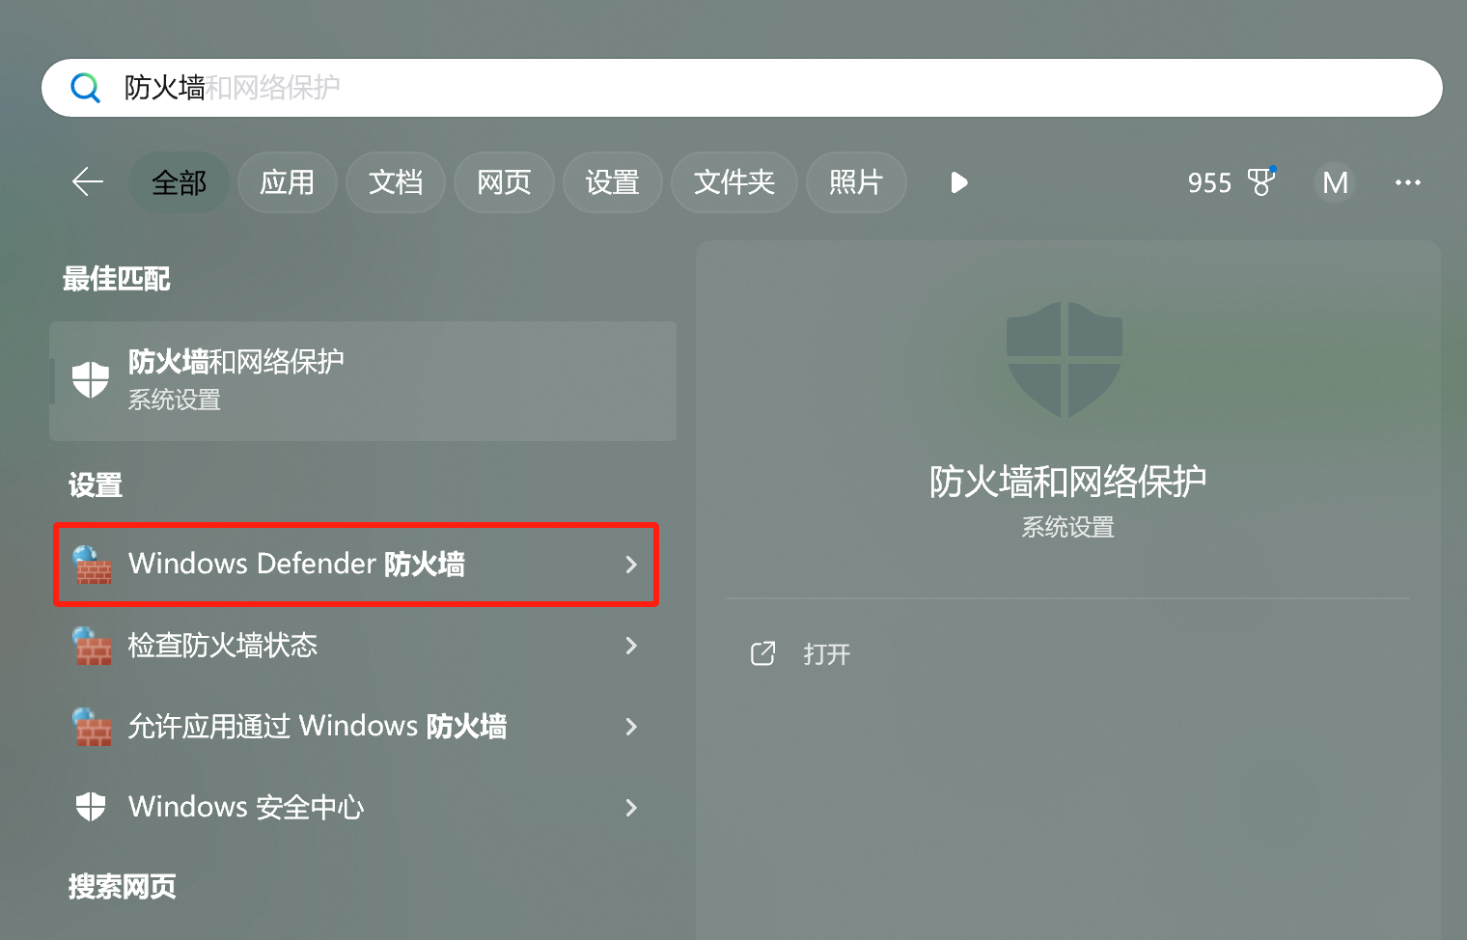The height and width of the screenshot is (940, 1467).
Task: Switch to the 应用 filter tab
Action: coord(287,181)
